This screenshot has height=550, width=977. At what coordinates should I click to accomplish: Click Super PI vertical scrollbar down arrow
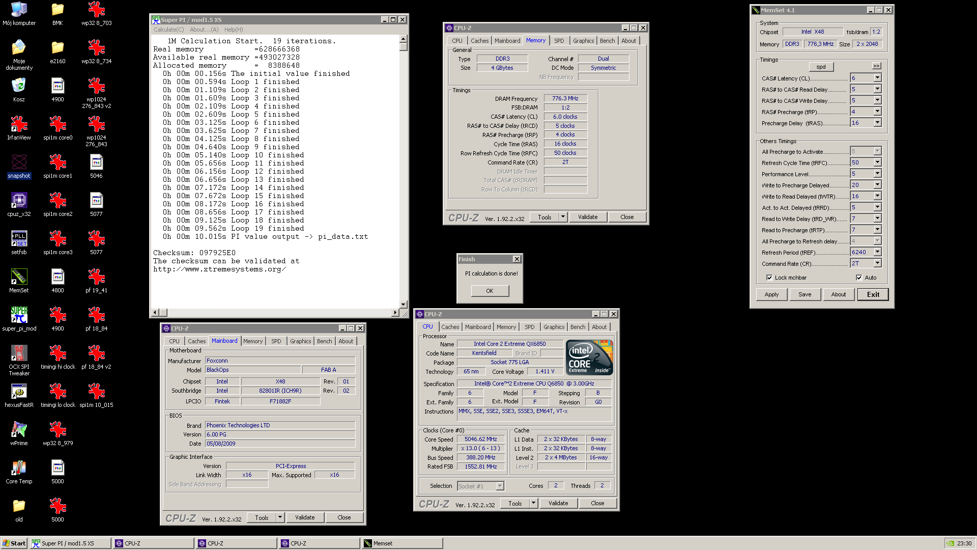403,304
